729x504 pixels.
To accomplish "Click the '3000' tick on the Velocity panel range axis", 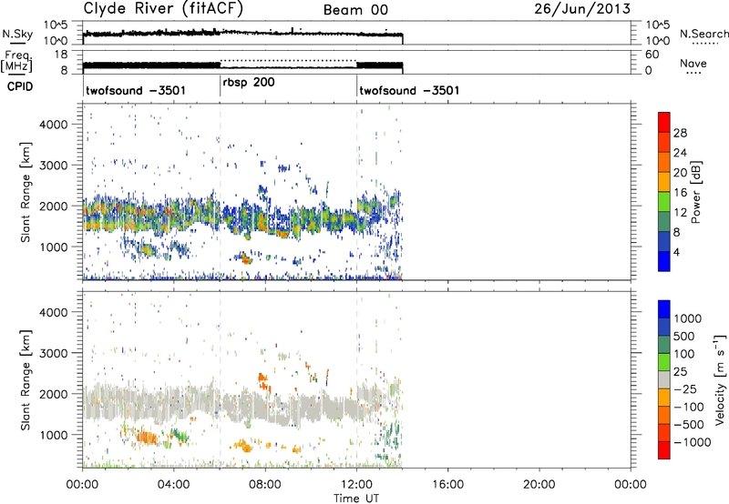I will click(54, 353).
